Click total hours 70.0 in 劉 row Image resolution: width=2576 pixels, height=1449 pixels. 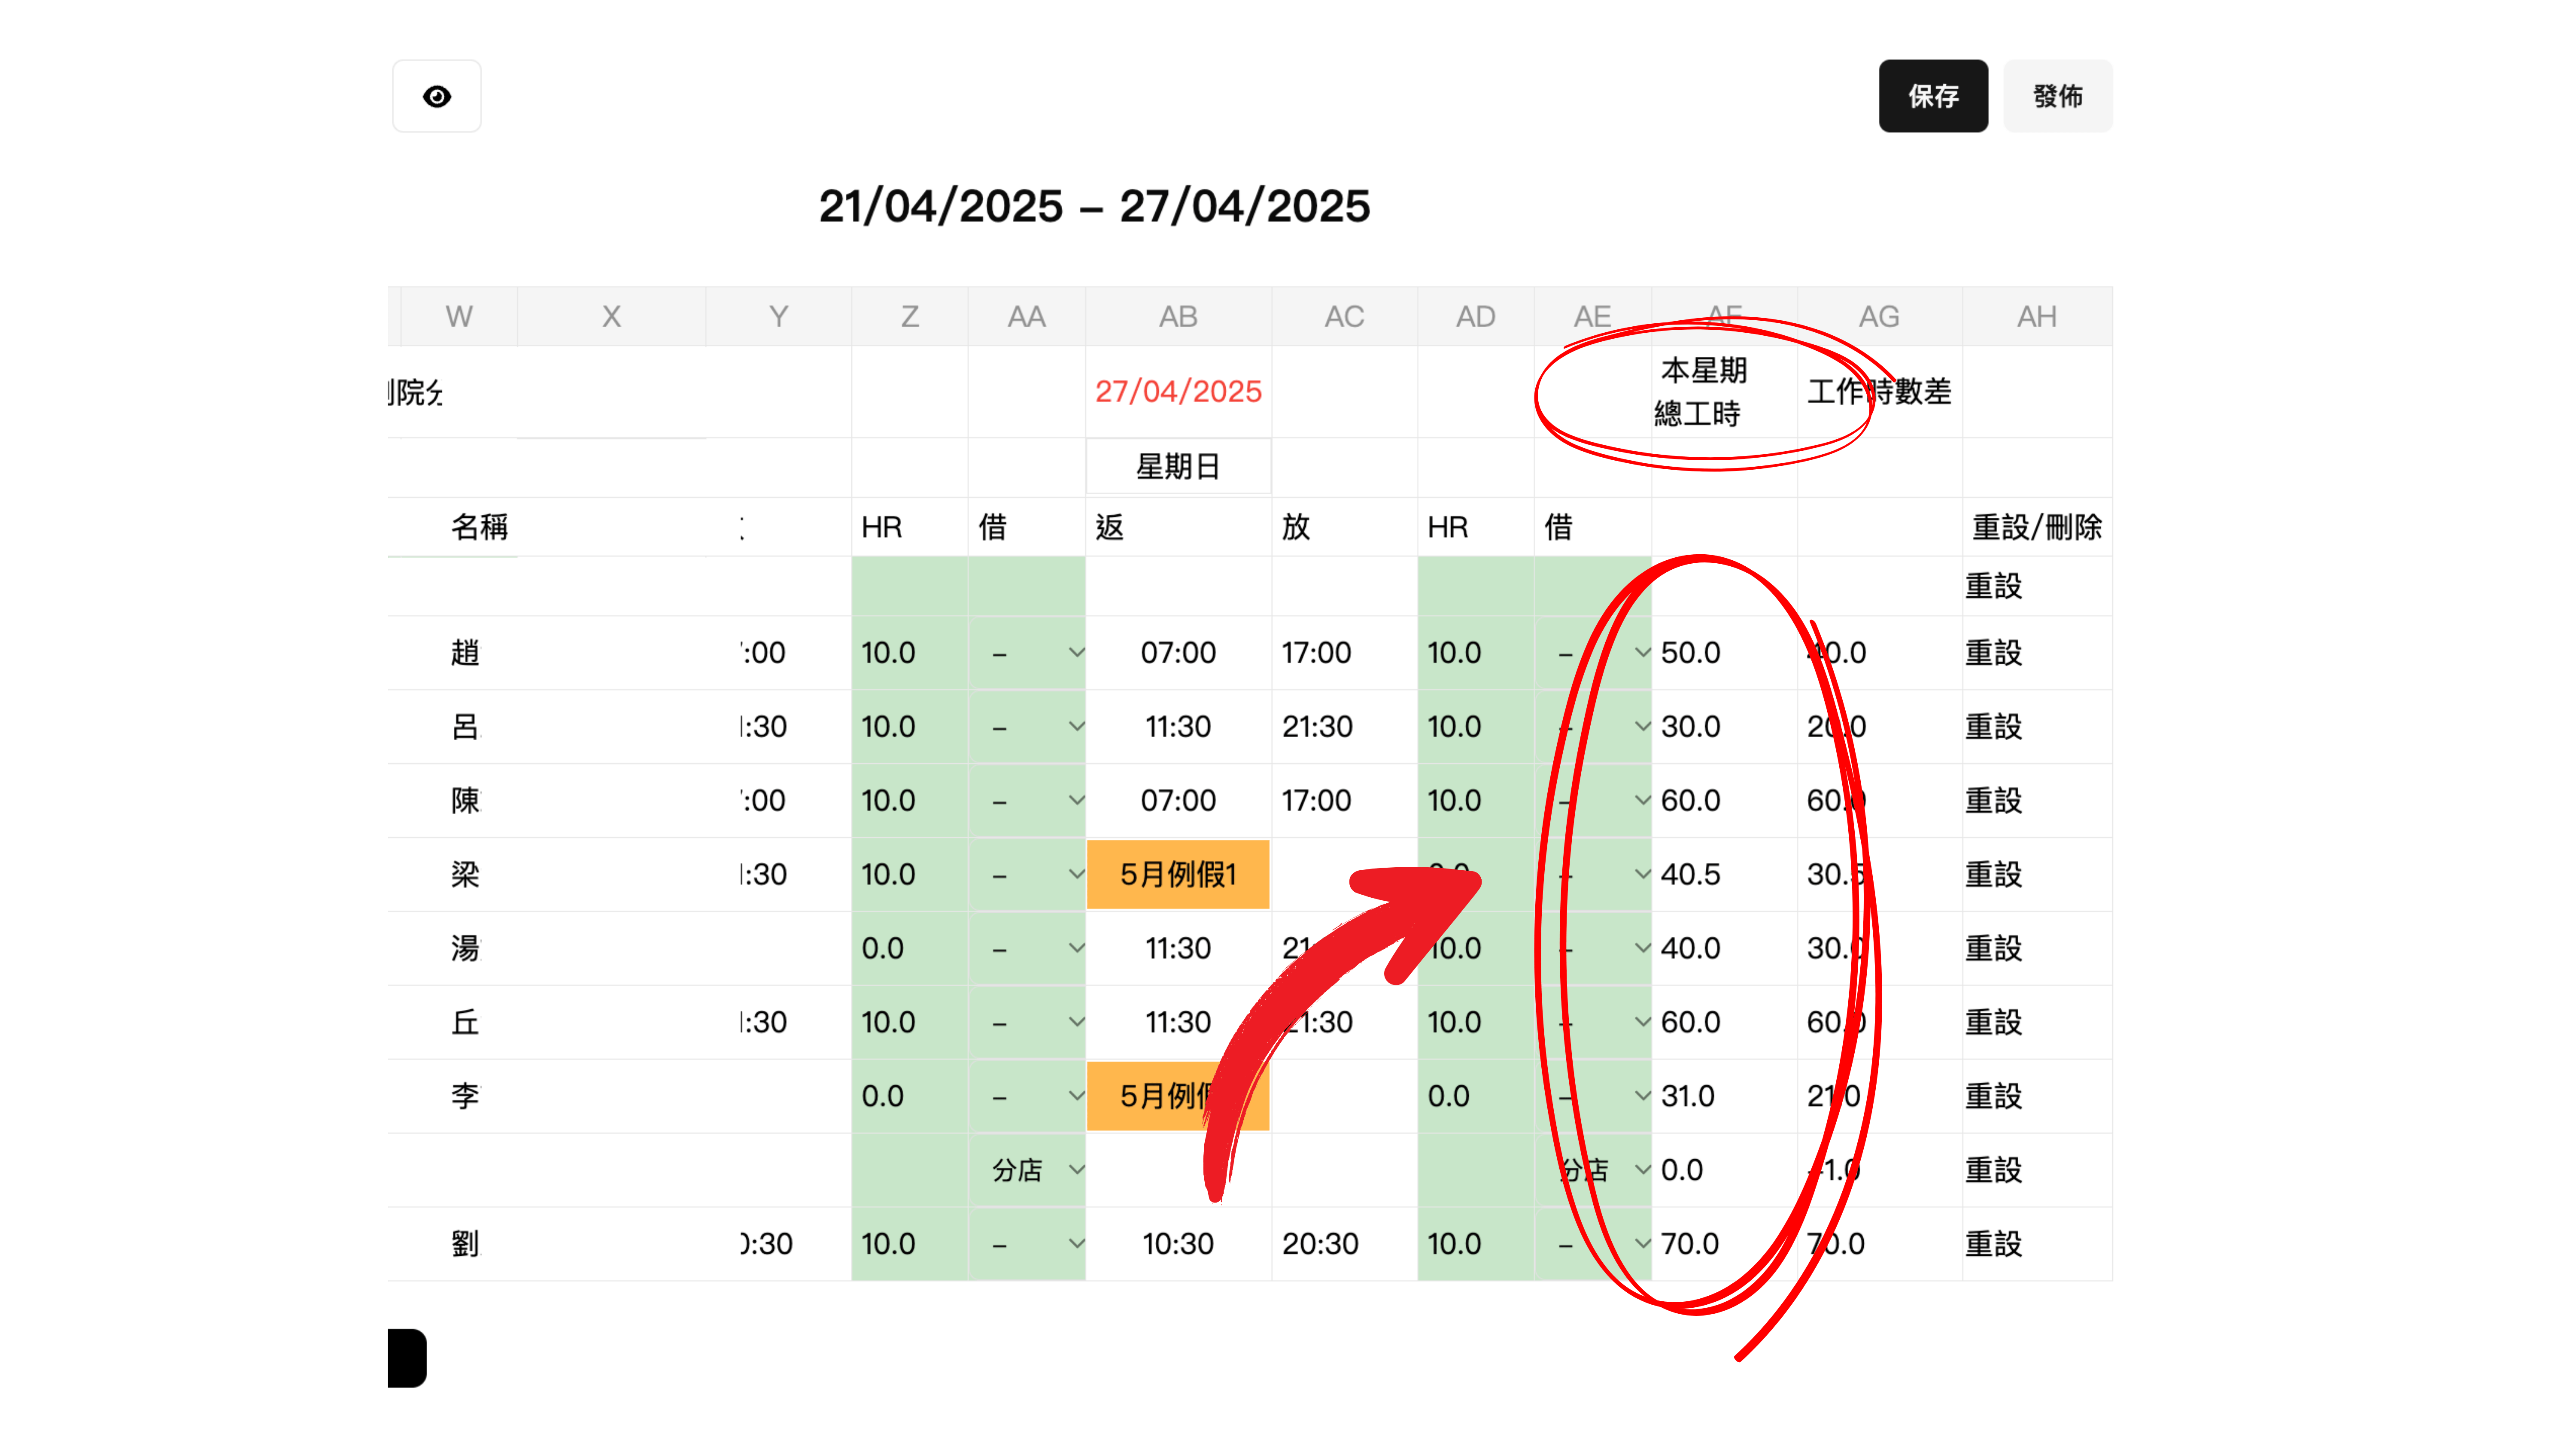click(1724, 1244)
